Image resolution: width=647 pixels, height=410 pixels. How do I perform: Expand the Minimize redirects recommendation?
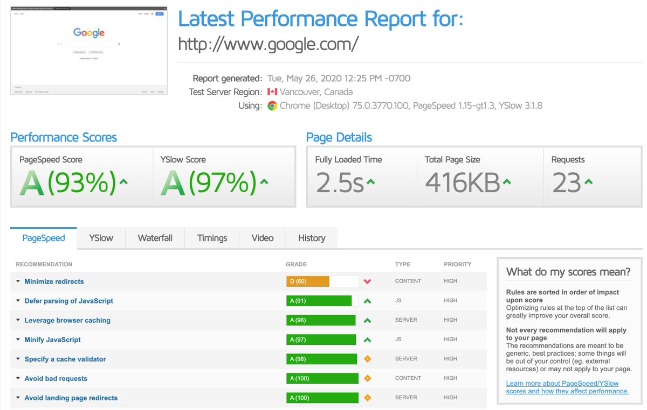[x=18, y=281]
